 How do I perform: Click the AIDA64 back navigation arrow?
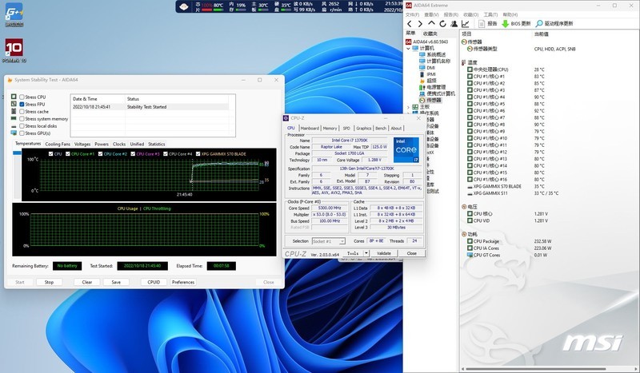click(x=410, y=24)
